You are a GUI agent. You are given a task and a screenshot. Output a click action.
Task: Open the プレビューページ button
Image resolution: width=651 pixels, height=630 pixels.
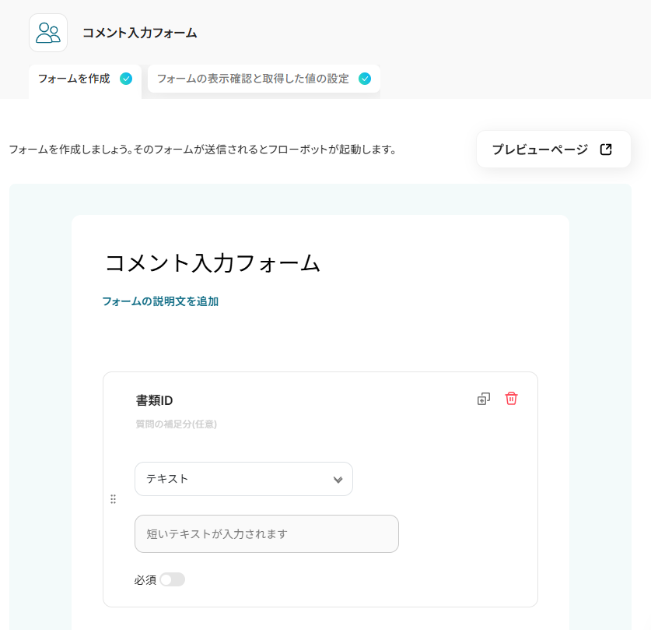click(554, 150)
